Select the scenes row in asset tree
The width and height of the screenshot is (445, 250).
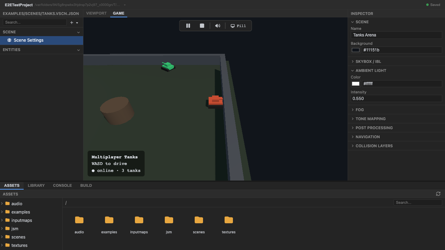pos(31,237)
